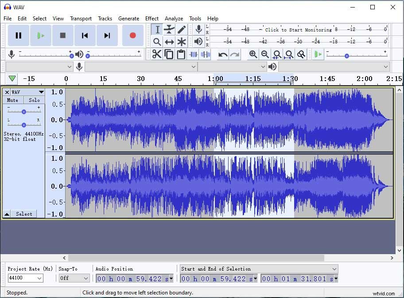Silence the selected audio region

tap(206, 54)
